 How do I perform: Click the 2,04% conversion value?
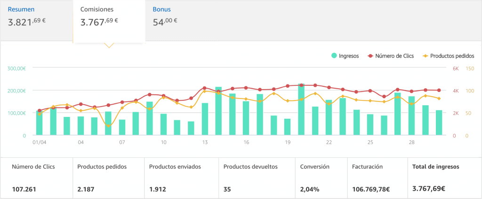[310, 189]
